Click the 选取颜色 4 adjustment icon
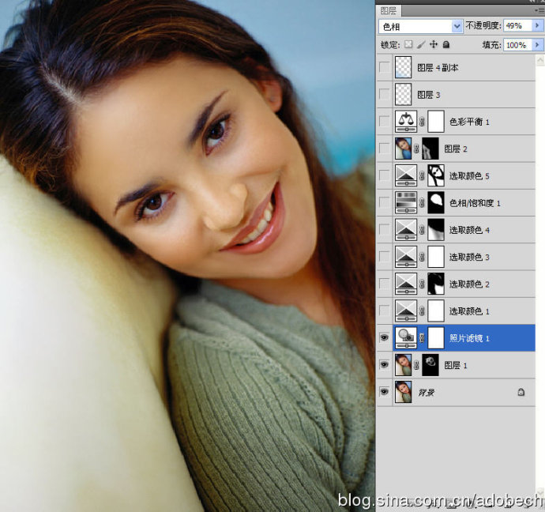This screenshot has height=512, width=545. point(406,230)
